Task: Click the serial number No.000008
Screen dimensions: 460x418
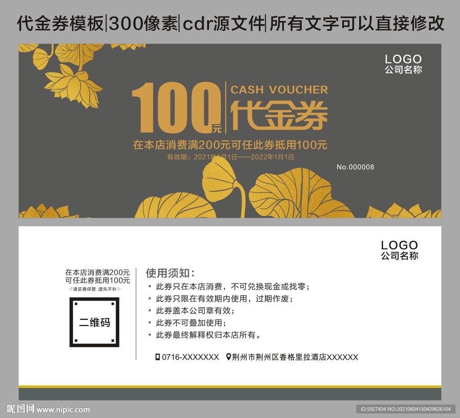Action: 355,167
